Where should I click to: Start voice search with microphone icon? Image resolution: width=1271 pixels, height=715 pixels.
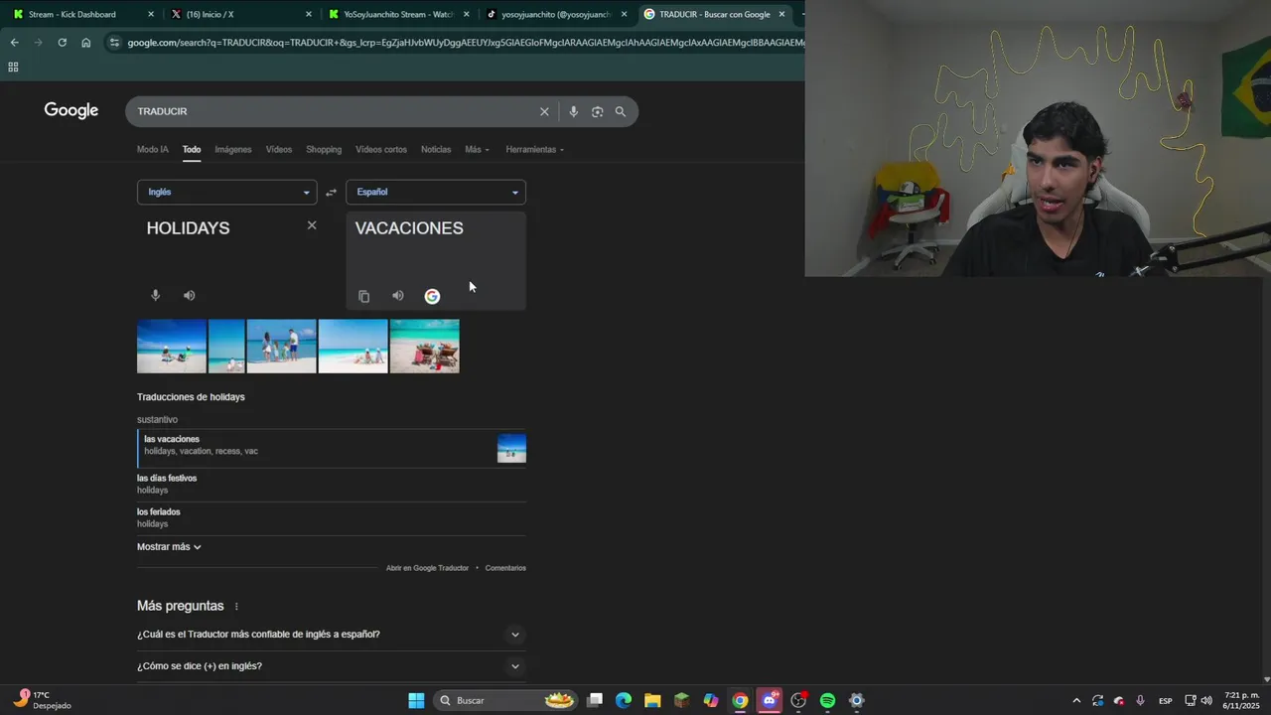[573, 112]
